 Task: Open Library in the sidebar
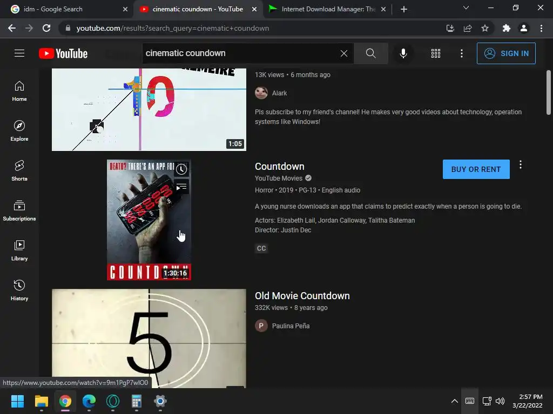[19, 250]
